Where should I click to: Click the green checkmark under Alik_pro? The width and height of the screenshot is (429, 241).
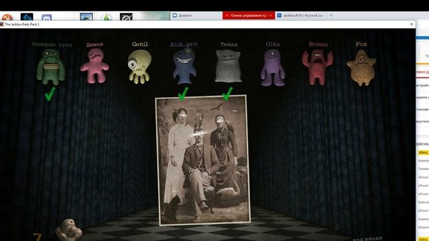click(x=183, y=94)
